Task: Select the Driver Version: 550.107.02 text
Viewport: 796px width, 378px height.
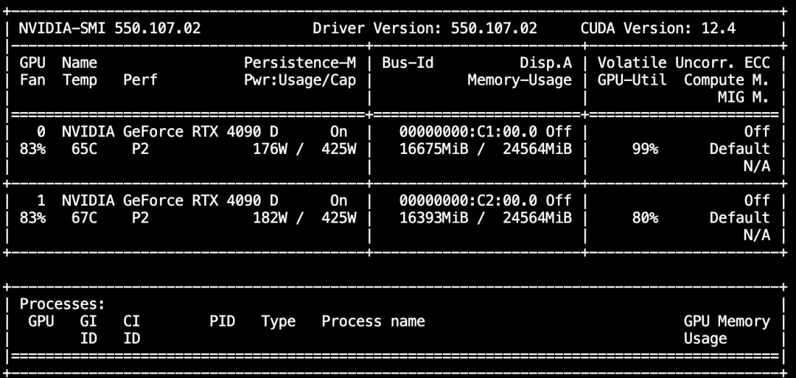Action: 425,28
